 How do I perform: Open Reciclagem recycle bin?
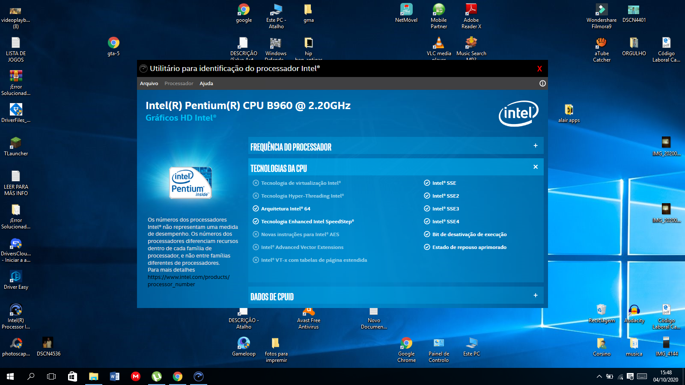tap(602, 313)
